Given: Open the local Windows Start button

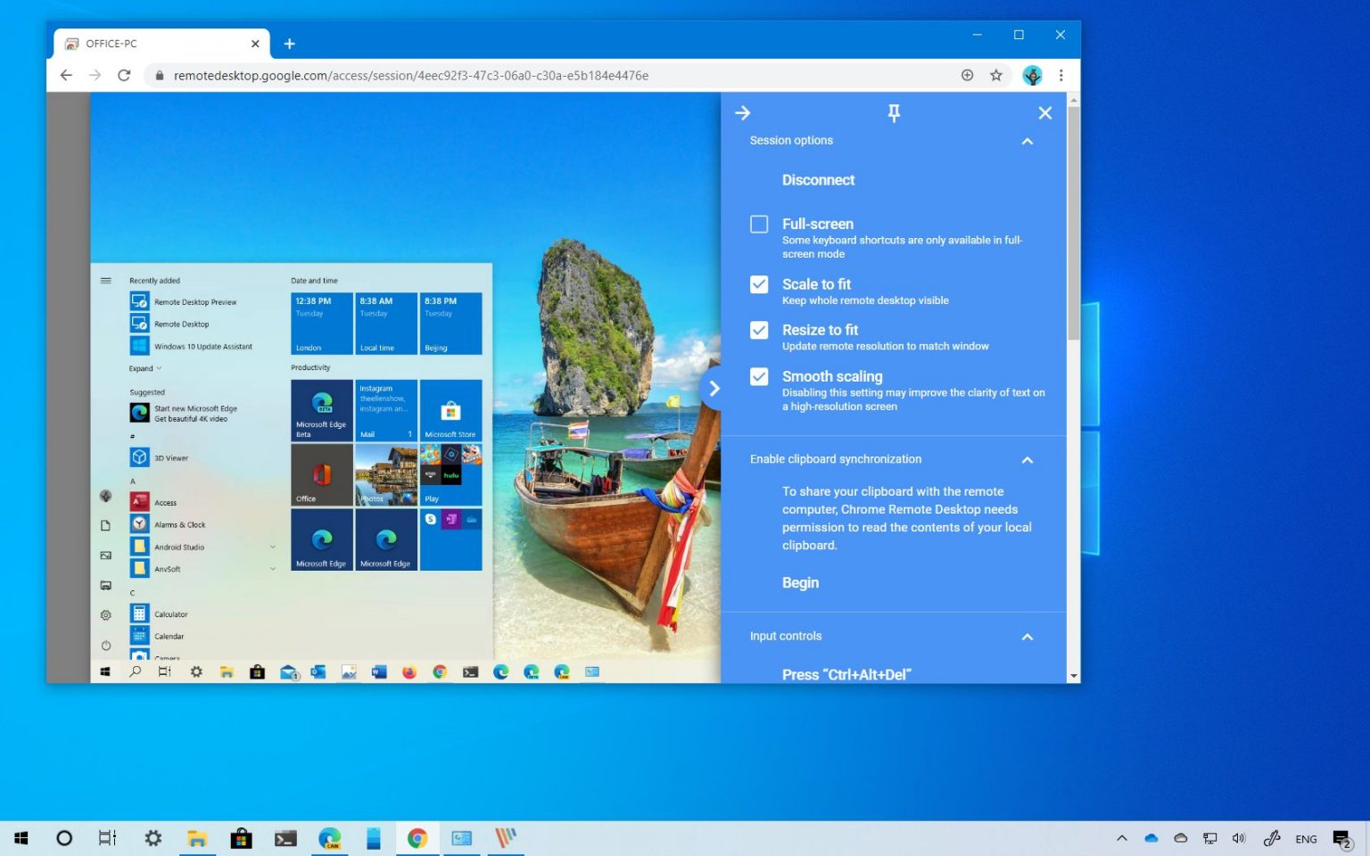Looking at the screenshot, I should point(21,838).
